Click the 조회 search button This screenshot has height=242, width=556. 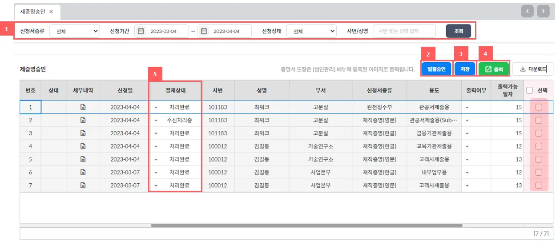pyautogui.click(x=459, y=31)
